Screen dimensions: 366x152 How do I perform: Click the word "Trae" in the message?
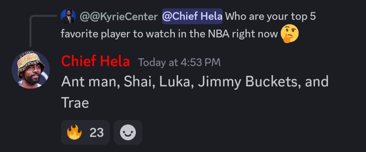[75, 103]
